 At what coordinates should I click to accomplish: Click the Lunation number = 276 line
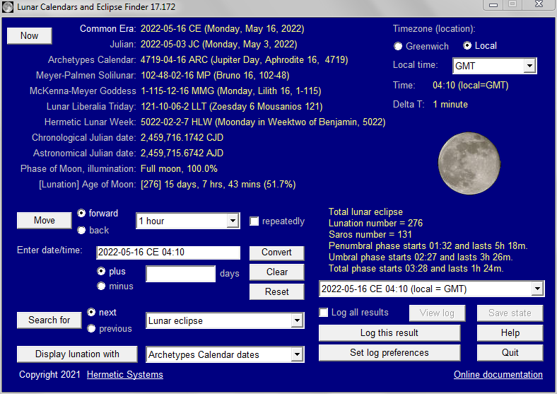click(x=375, y=224)
